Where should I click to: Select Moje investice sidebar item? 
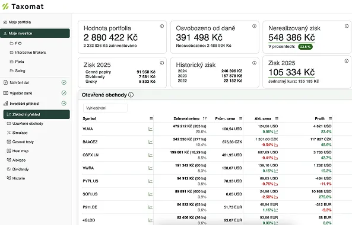35,33
